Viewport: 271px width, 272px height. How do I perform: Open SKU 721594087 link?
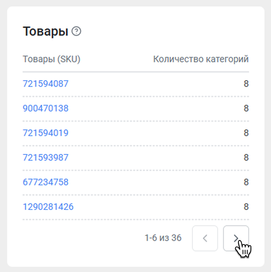[x=46, y=84]
